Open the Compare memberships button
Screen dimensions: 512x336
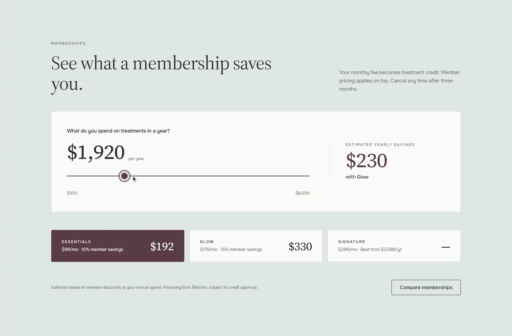426,287
